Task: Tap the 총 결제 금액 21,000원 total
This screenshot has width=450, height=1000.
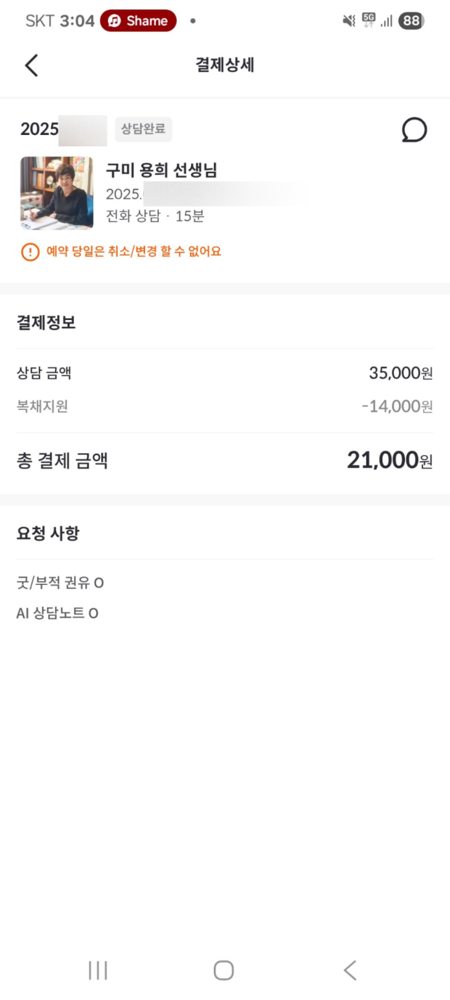Action: [x=224, y=460]
